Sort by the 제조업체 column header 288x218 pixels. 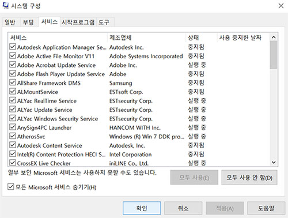tap(146, 37)
